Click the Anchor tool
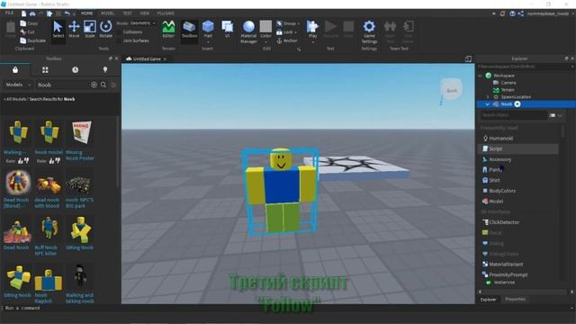Image resolution: width=576 pixels, height=324 pixels. [x=287, y=40]
